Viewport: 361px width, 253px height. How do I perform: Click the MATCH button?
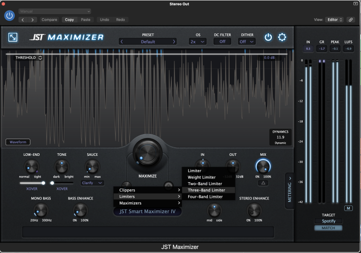point(329,228)
